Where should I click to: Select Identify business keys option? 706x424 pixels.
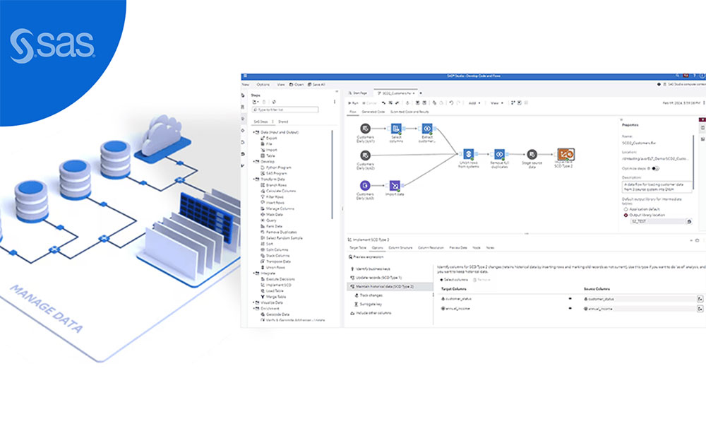tap(370, 269)
